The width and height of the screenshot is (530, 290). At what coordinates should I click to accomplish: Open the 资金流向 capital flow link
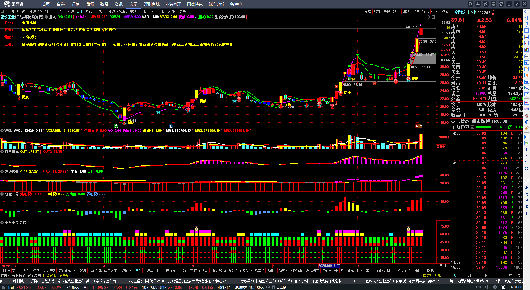click(34, 275)
